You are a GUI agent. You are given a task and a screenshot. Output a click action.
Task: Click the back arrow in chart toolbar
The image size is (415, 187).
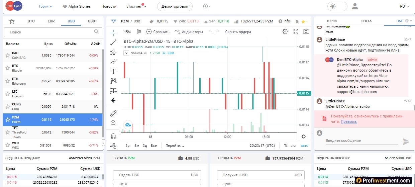[113, 100]
